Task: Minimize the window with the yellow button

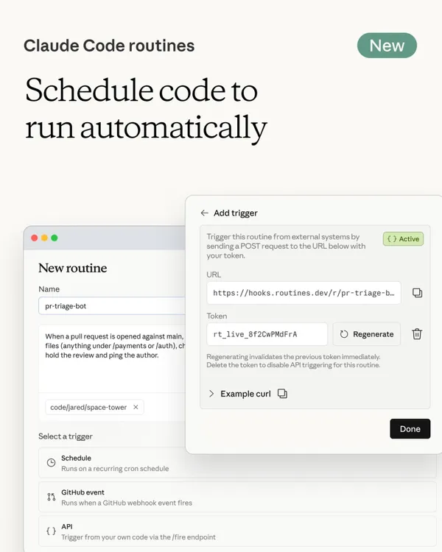Action: pos(44,238)
